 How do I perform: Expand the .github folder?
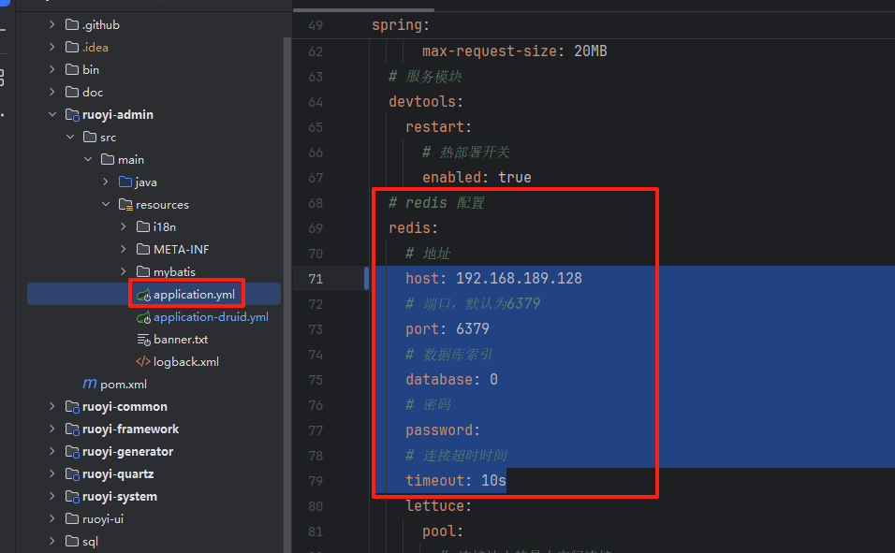click(x=51, y=24)
